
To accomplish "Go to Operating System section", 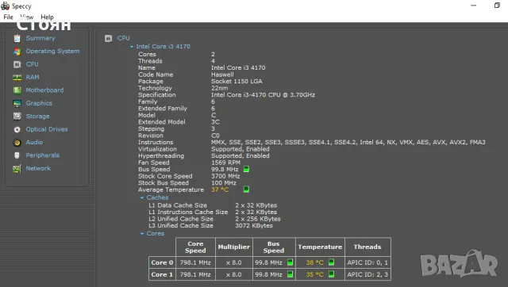I will (x=52, y=51).
